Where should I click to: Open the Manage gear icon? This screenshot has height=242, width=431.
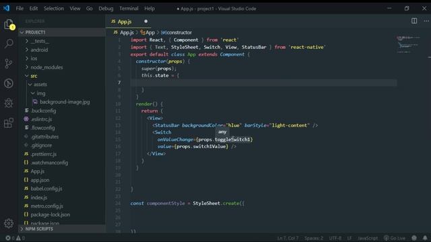pos(9,223)
